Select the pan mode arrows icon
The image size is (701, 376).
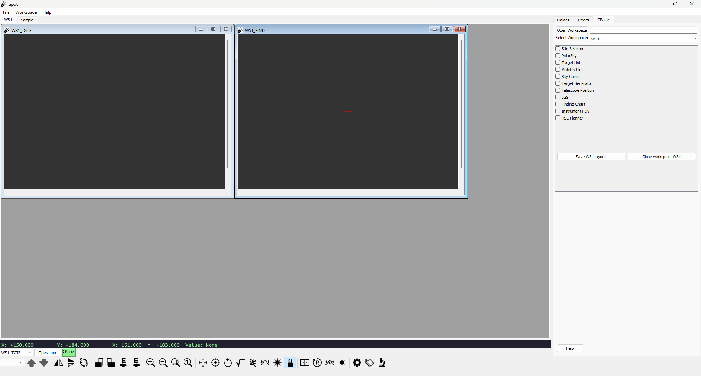203,363
